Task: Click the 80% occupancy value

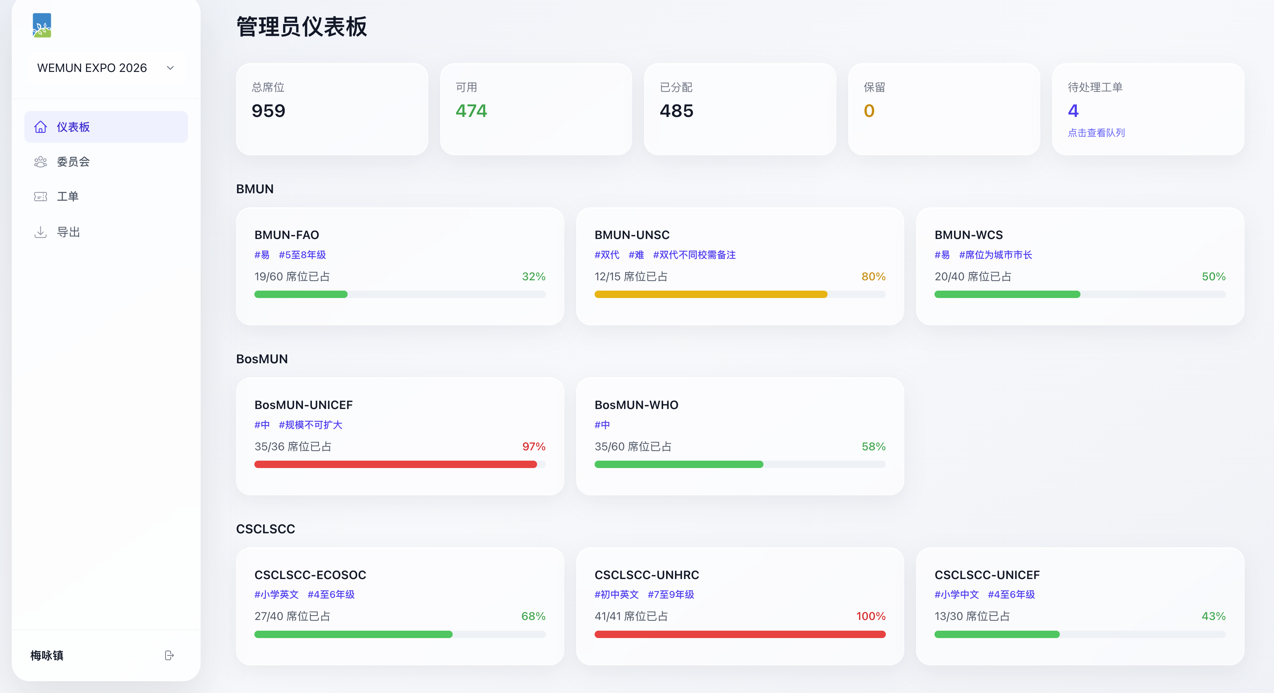Action: 874,277
